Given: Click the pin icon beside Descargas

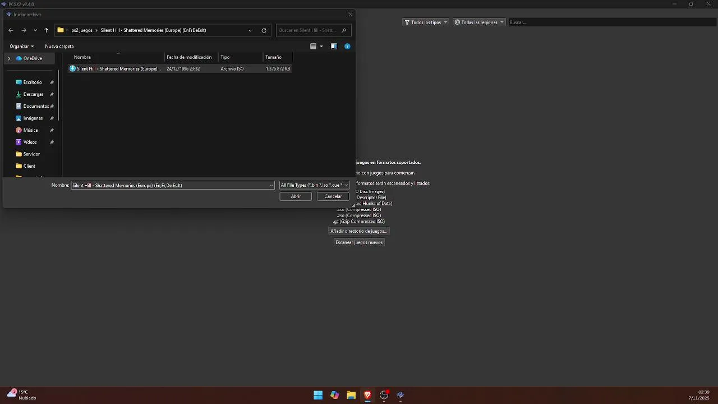Looking at the screenshot, I should click(x=52, y=94).
